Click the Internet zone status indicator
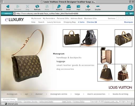 tap(11, 104)
